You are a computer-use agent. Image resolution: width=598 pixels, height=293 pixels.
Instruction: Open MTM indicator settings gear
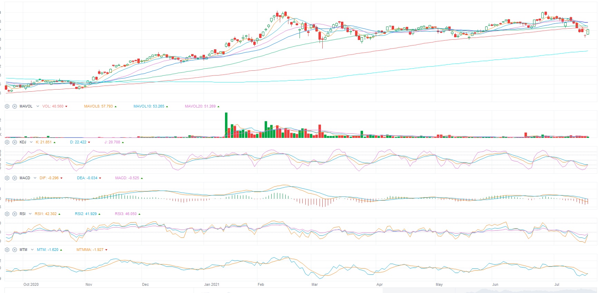click(7, 250)
